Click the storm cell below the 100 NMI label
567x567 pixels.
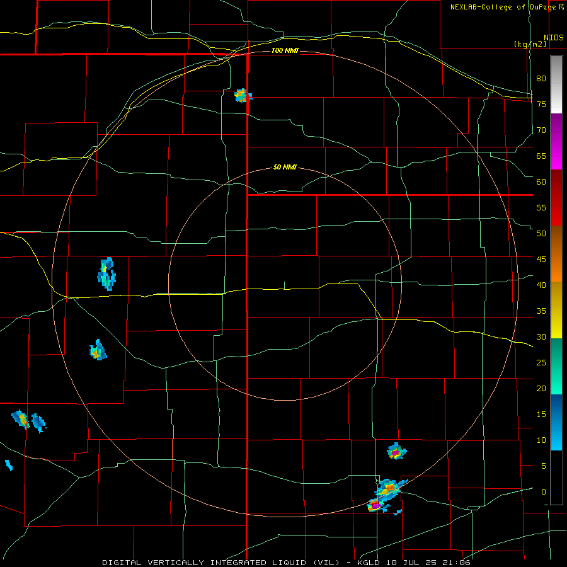[243, 96]
